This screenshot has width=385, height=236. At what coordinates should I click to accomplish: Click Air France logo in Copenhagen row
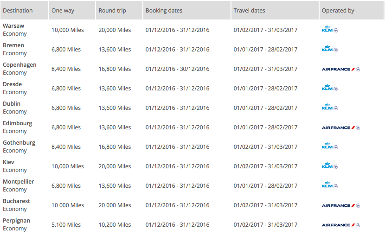[x=340, y=69]
